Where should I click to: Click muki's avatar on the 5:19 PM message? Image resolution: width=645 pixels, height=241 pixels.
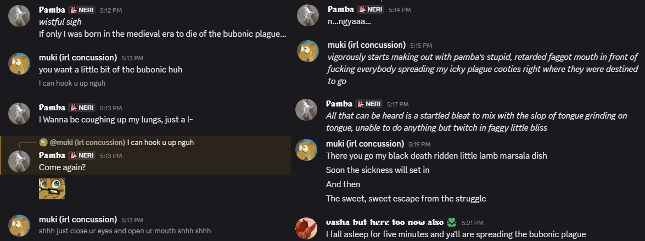(307, 150)
